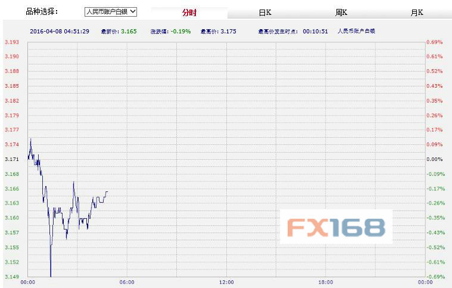Viewport: 452px width, 288px height.
Task: Click the latest price value 3.165
Action: [x=129, y=30]
